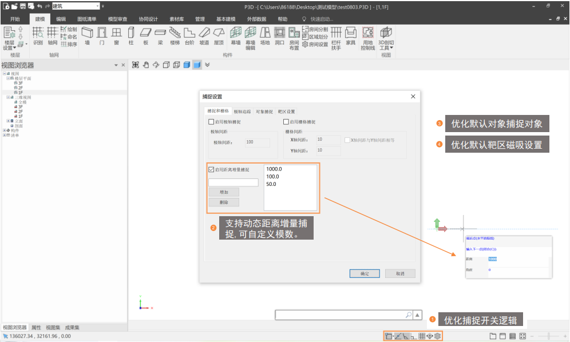Open the 协同设计 ribbon tab
570x342 pixels.
pyautogui.click(x=148, y=19)
